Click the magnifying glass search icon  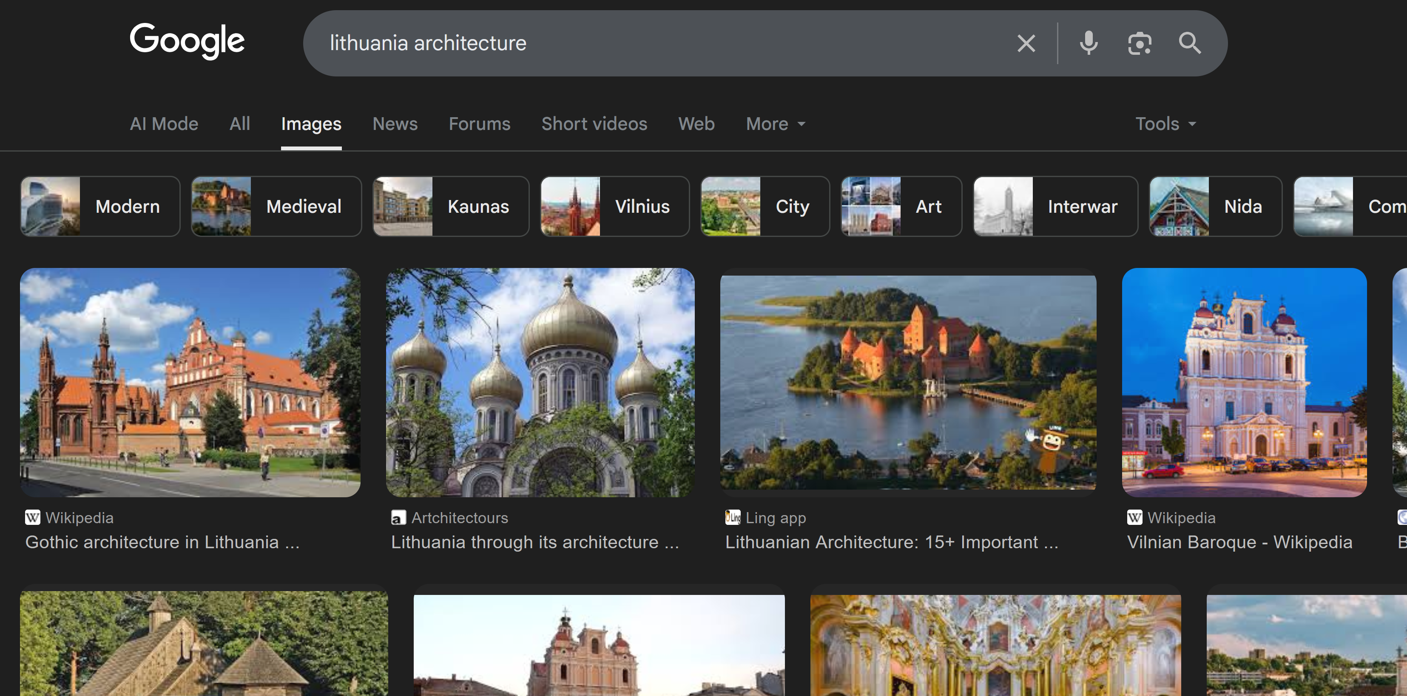coord(1189,43)
